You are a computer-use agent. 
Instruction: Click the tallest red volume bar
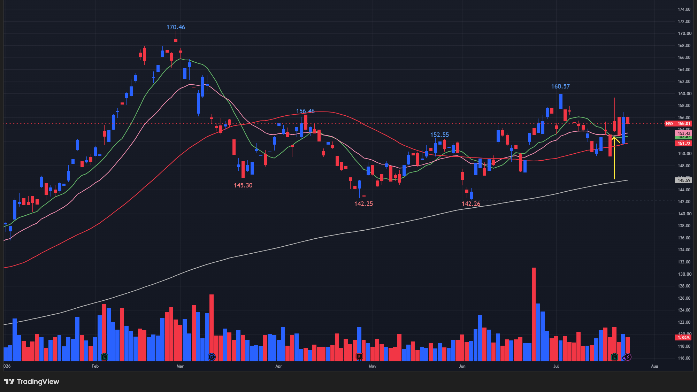point(534,314)
